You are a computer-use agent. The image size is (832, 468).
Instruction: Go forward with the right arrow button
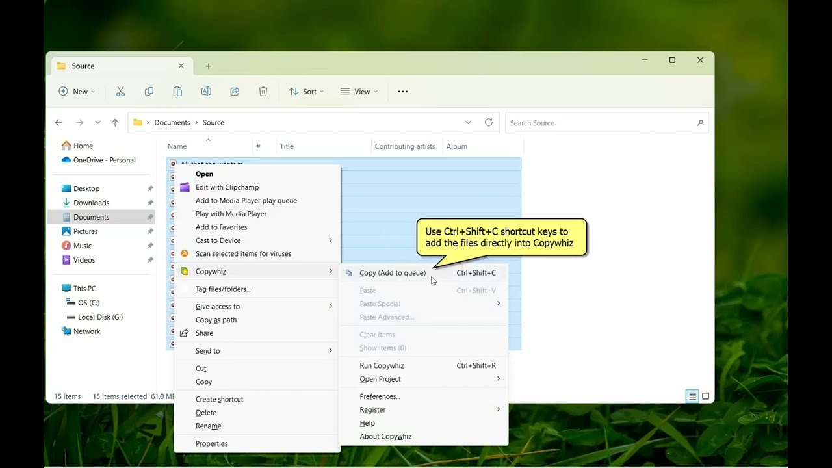pyautogui.click(x=79, y=122)
